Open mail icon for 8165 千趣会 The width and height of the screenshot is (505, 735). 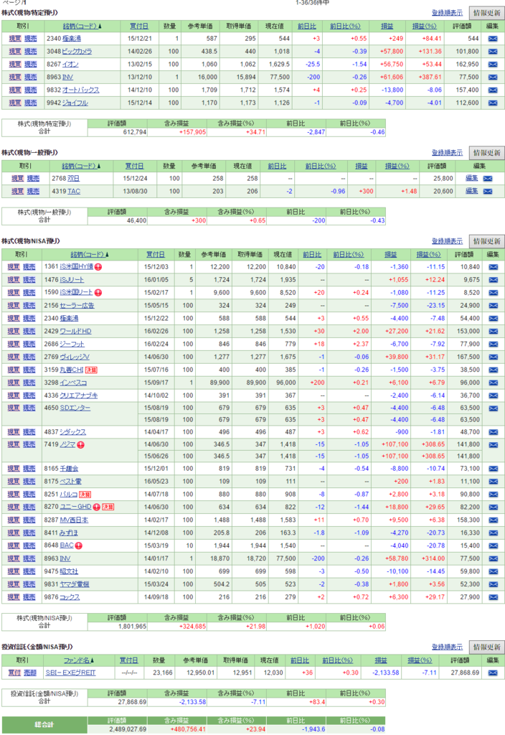pos(492,469)
